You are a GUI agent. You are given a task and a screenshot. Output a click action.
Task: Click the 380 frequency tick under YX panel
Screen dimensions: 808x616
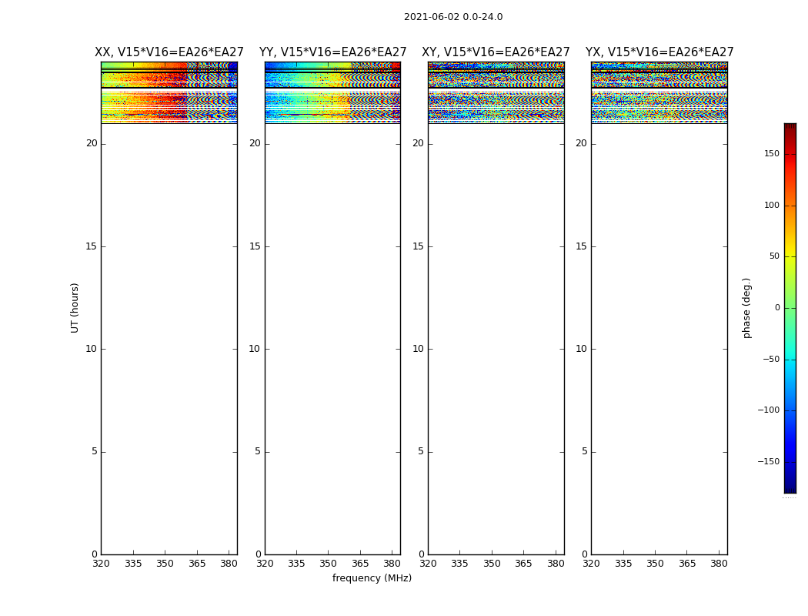point(719,564)
